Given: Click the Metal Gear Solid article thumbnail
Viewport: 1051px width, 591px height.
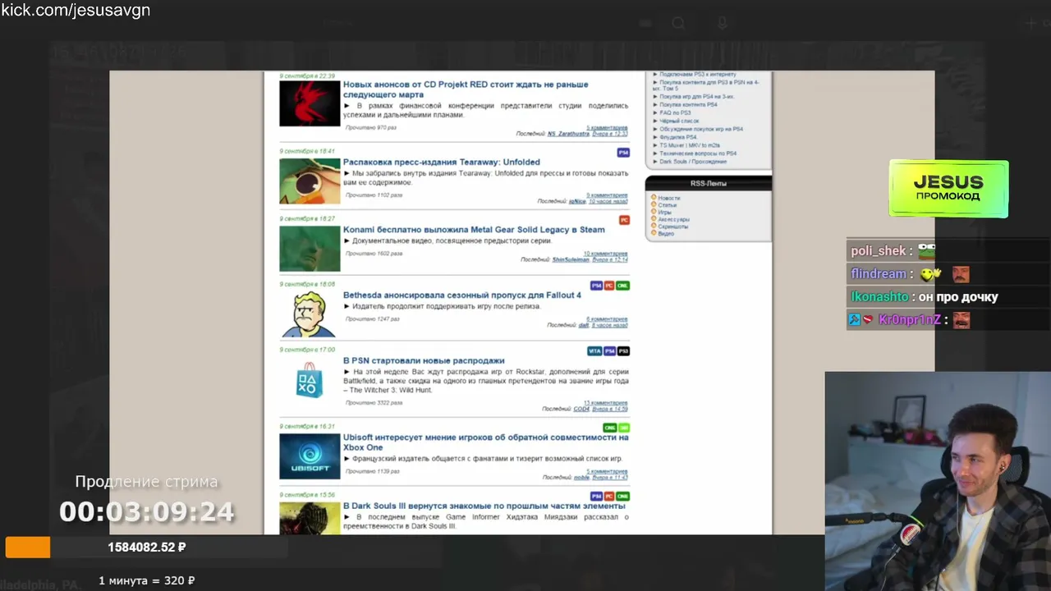Looking at the screenshot, I should (x=310, y=248).
